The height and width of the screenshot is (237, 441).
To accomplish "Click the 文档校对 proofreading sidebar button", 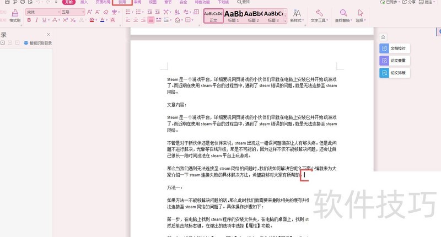I will click(394, 49).
